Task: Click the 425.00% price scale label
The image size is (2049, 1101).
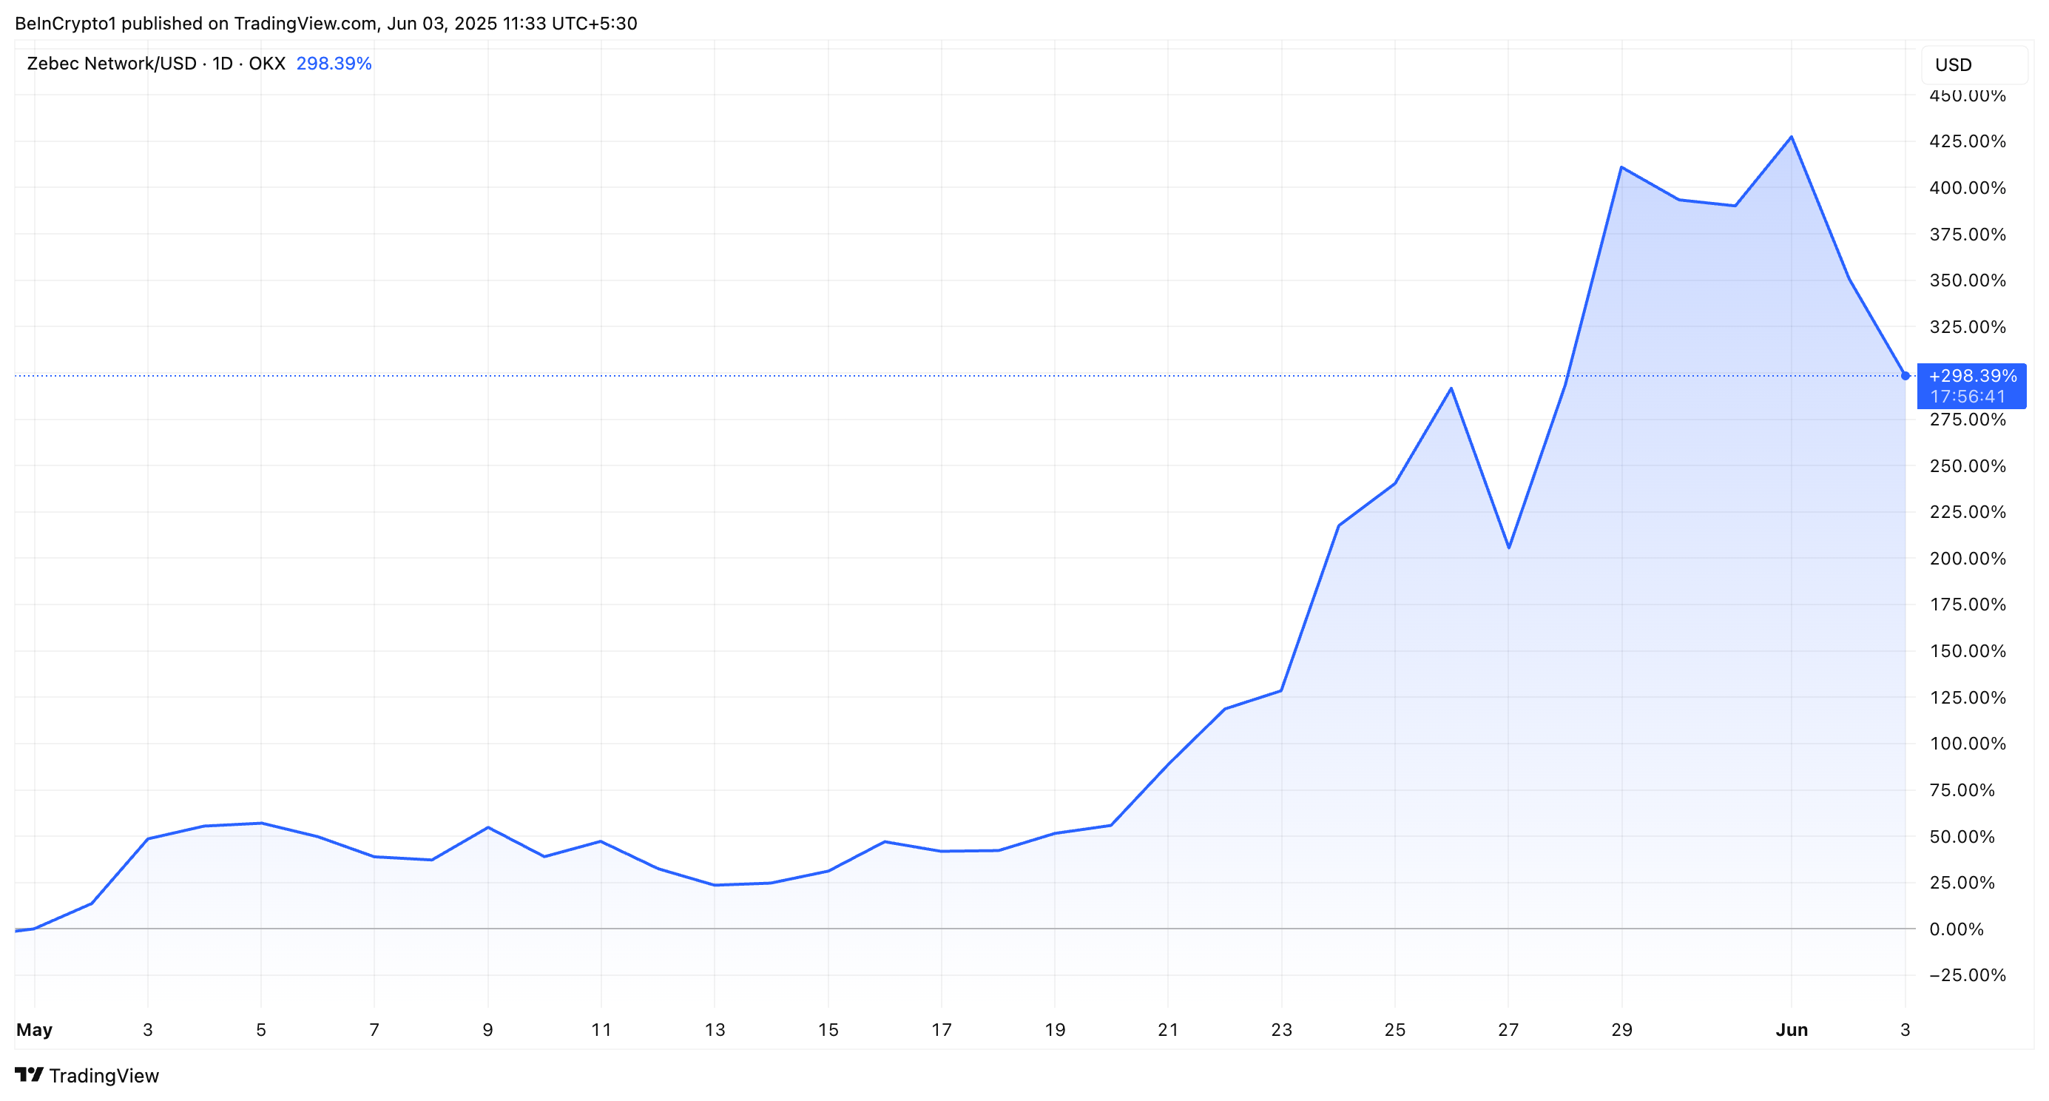Action: pos(1967,141)
